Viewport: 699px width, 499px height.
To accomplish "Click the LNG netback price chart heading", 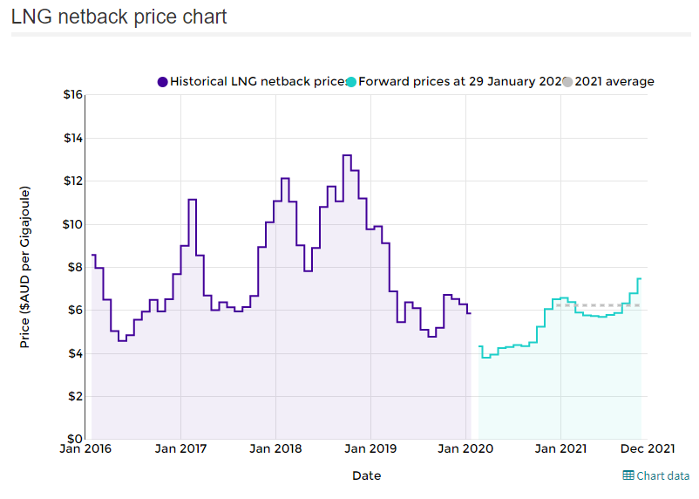I will pyautogui.click(x=119, y=17).
